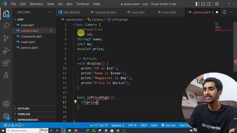Switch to the Get Started tab
The height and width of the screenshot is (133, 237).
point(71,12)
